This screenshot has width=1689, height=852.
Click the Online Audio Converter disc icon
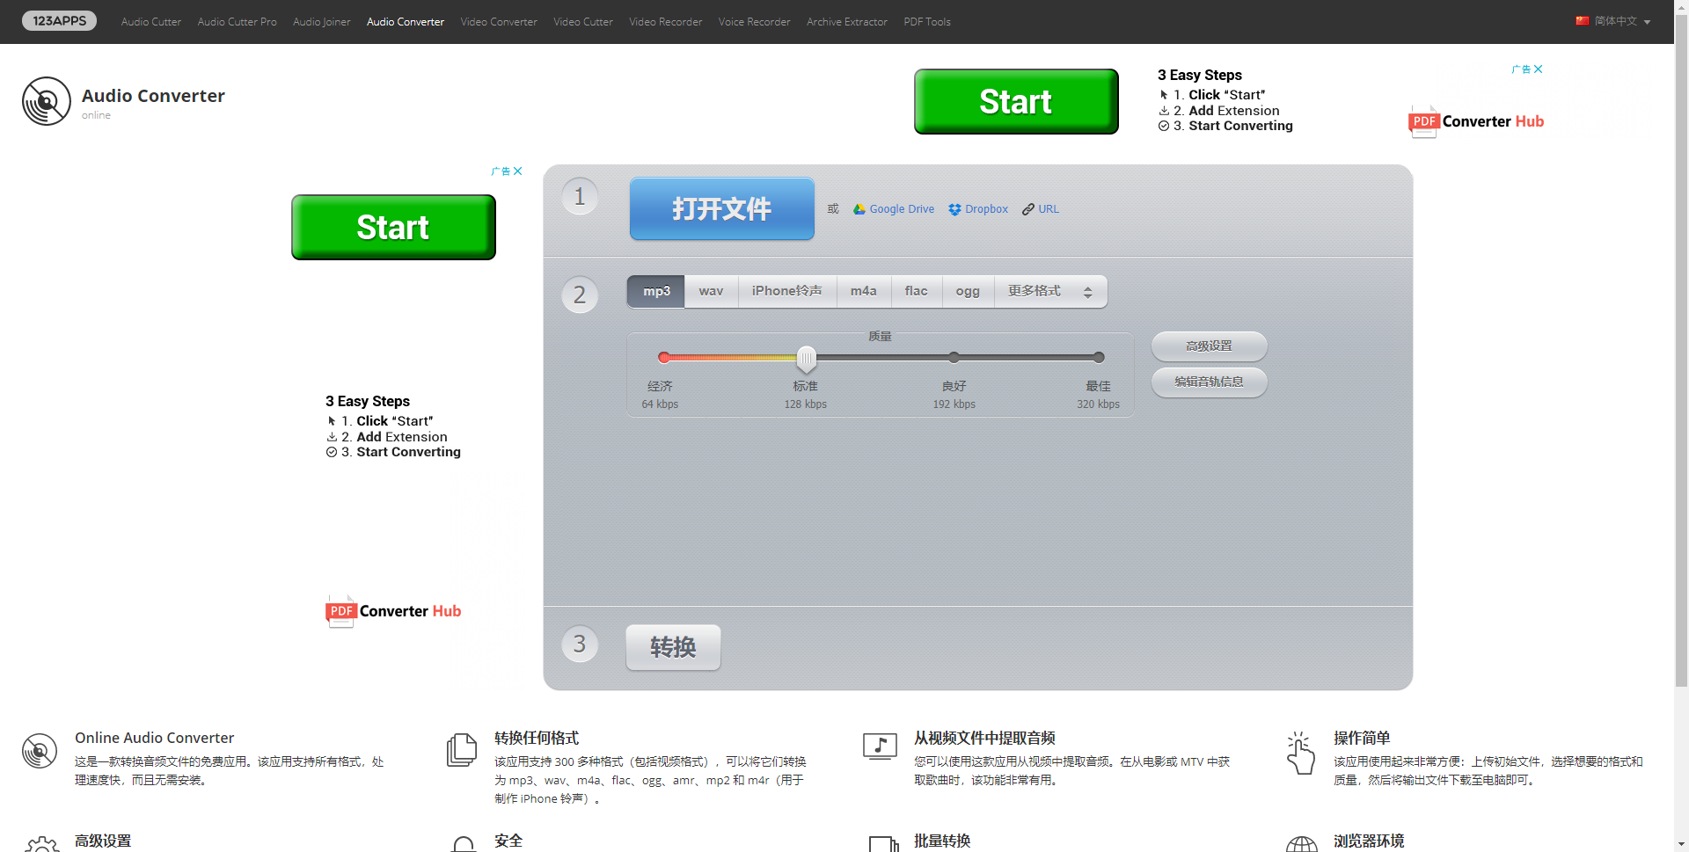click(x=40, y=751)
